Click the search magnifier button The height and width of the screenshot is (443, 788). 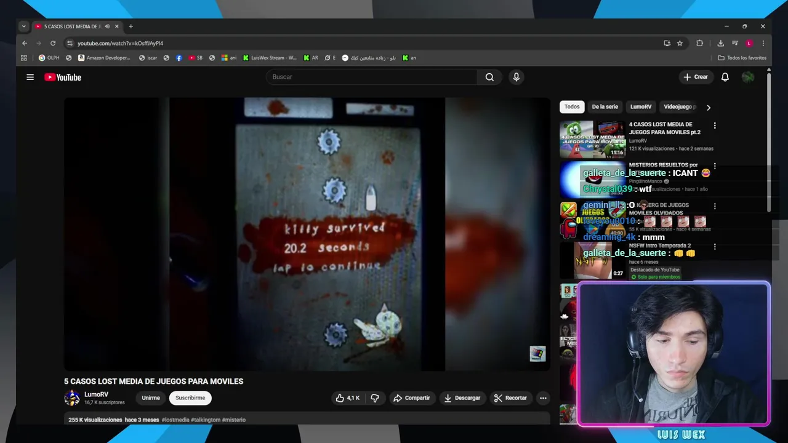click(489, 77)
